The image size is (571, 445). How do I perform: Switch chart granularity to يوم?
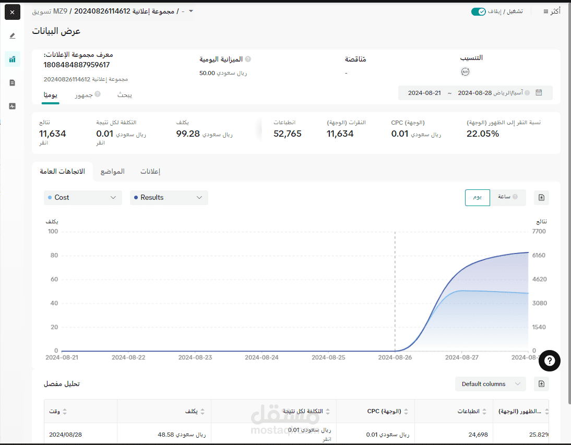tap(478, 197)
